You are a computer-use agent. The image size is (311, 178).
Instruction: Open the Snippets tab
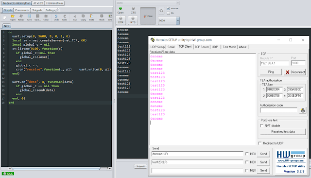coord(37,10)
